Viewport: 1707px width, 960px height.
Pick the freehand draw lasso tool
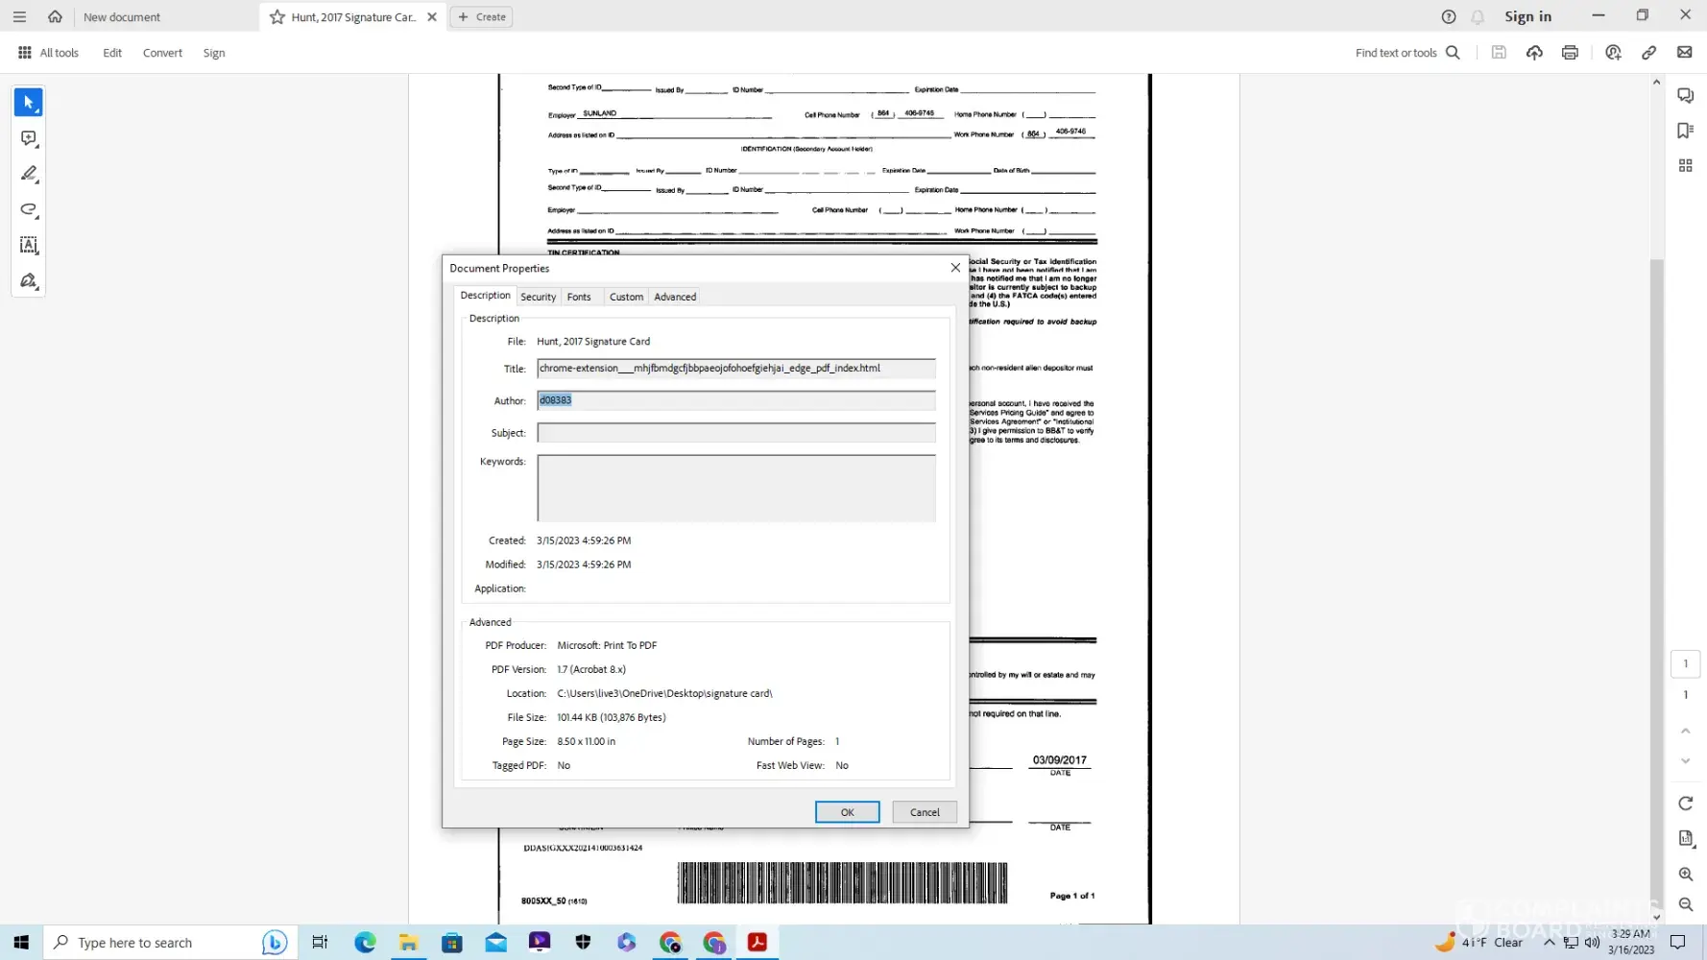[x=28, y=209]
